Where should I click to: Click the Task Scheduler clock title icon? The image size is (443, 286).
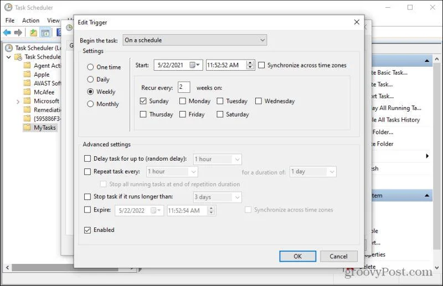(8, 7)
